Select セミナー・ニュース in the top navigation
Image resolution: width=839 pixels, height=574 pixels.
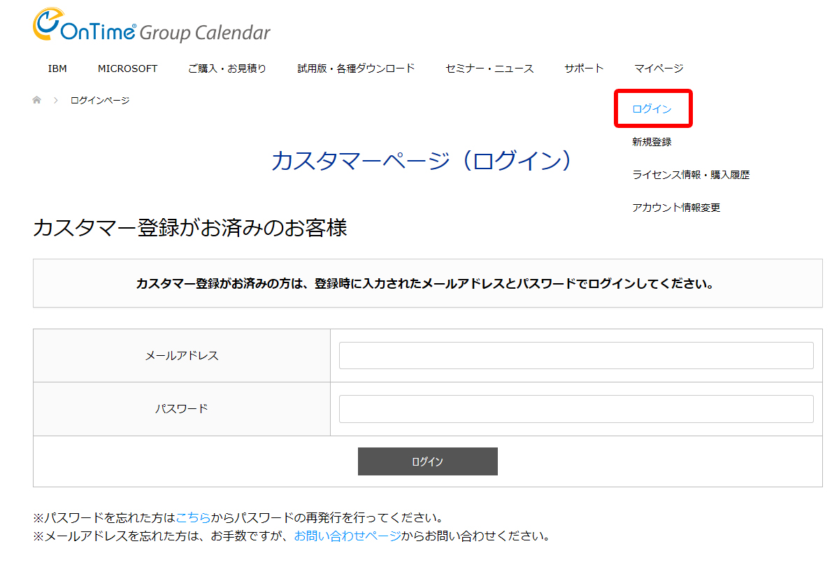[489, 68]
